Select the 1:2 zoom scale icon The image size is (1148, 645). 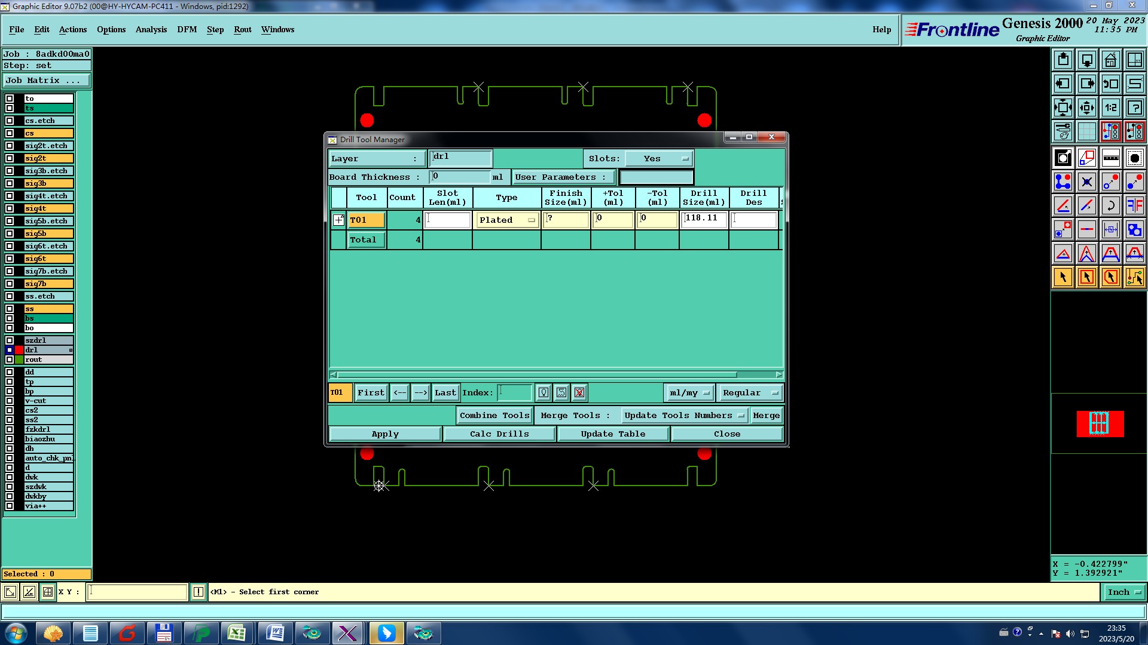click(1110, 107)
